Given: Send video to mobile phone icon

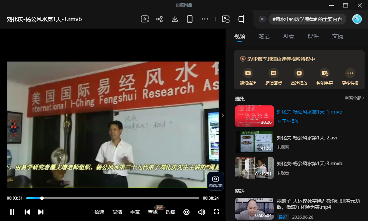Looking at the screenshot, I should [x=190, y=19].
